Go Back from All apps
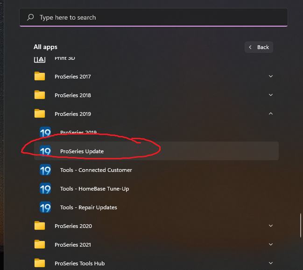The image size is (303, 270). (259, 47)
